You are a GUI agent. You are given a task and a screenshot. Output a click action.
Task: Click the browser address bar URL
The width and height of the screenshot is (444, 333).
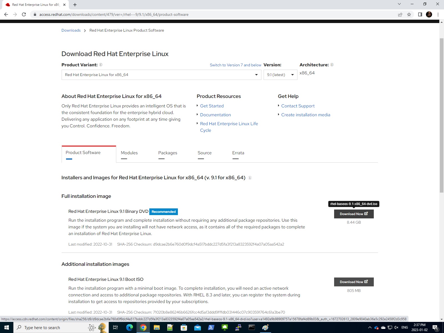pos(114,14)
